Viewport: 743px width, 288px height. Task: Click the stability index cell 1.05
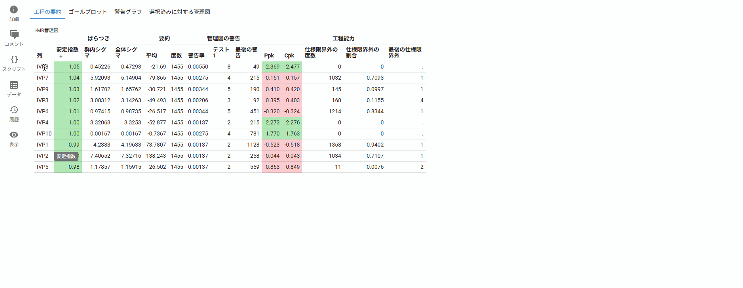tap(68, 67)
